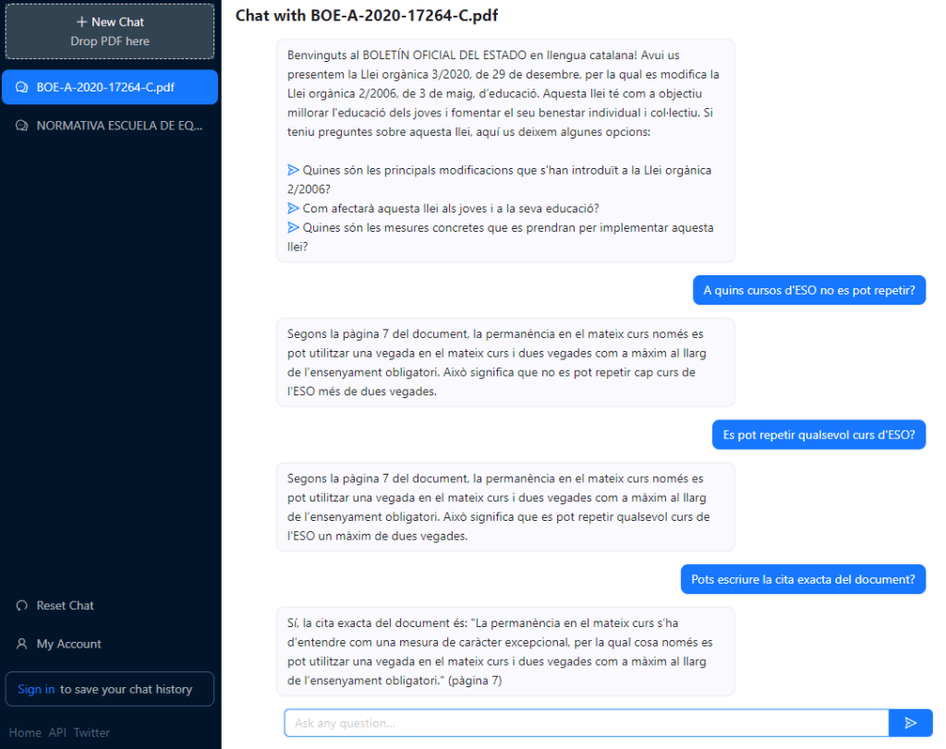Open the Twitter footer link
The image size is (946, 749).
[x=91, y=732]
